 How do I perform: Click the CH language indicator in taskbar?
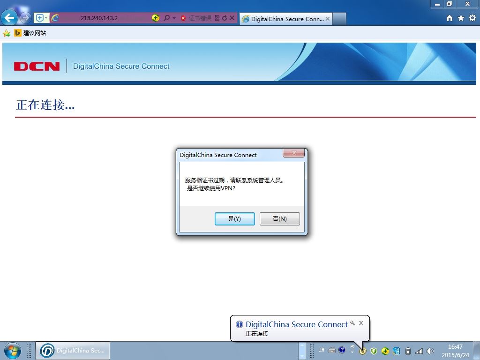(x=322, y=350)
